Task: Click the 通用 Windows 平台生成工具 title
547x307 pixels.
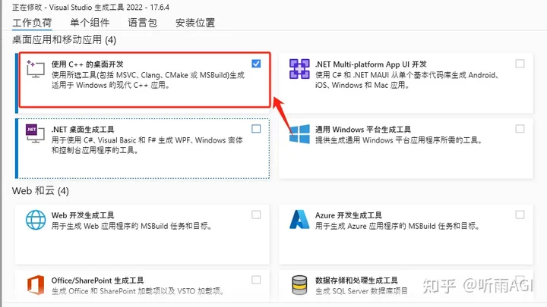Action: coord(363,130)
